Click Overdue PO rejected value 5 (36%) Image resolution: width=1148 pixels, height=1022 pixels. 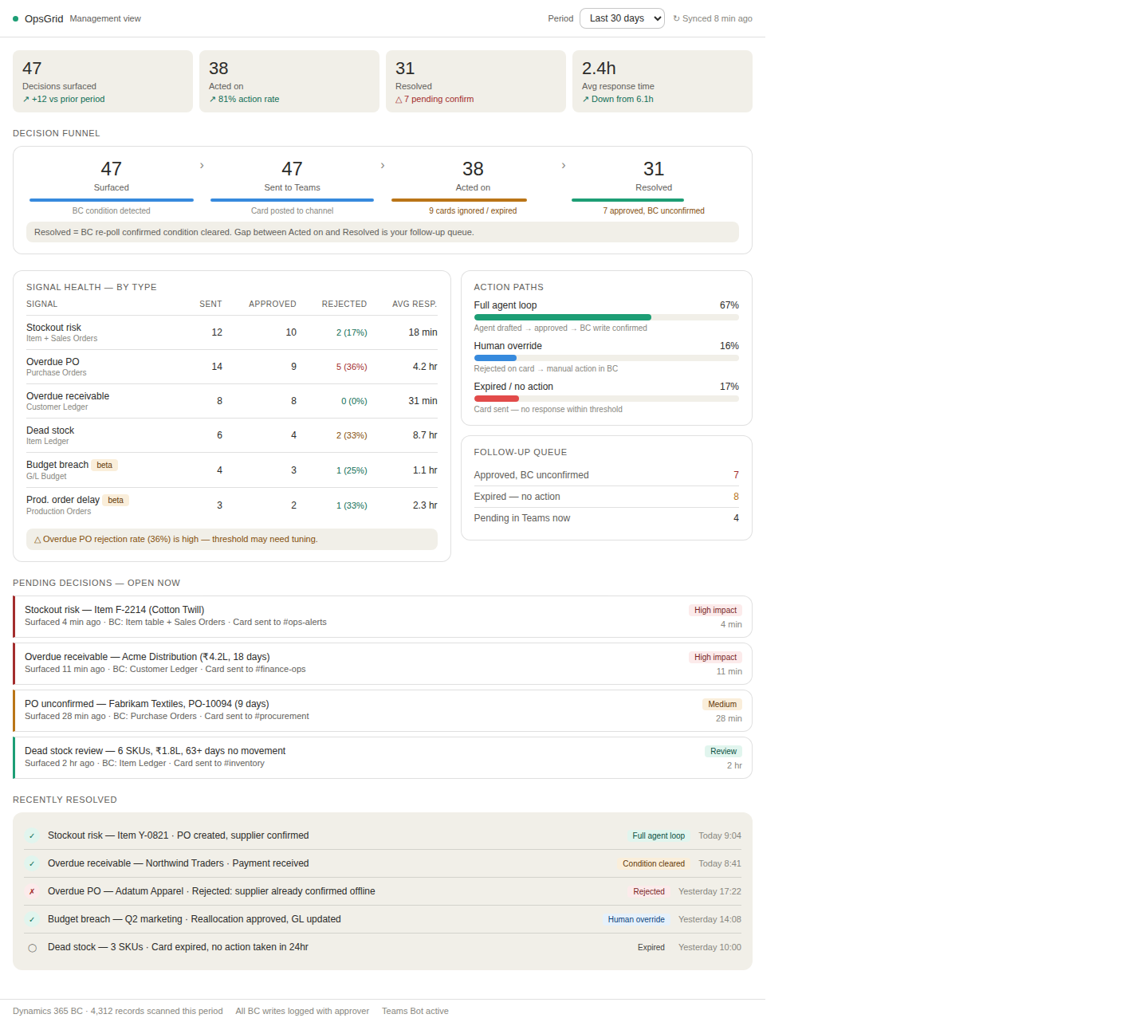tap(352, 367)
